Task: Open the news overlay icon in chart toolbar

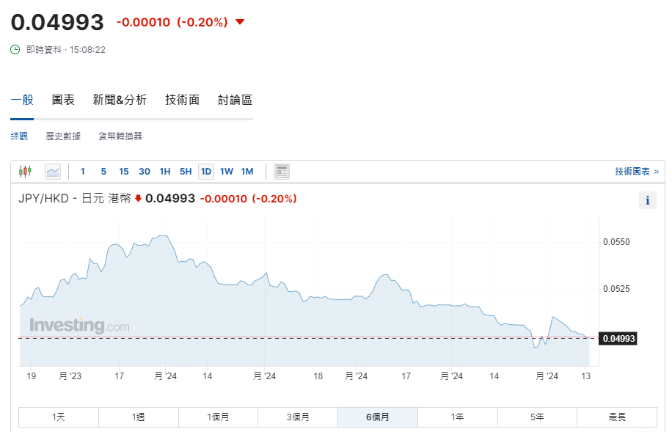Action: (x=282, y=172)
